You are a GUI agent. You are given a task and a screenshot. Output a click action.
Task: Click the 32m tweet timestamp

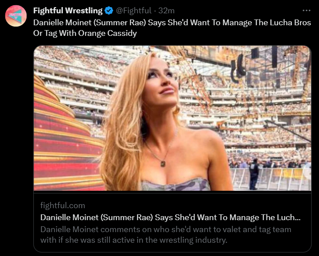click(x=167, y=11)
